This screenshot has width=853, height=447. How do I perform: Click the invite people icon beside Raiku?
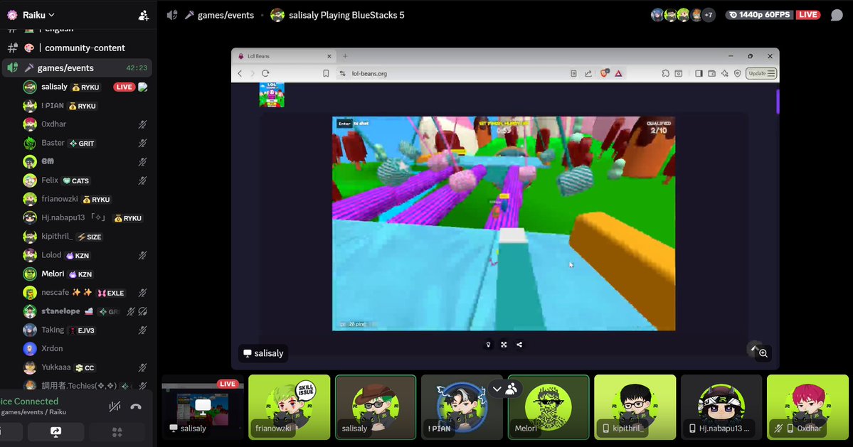[144, 15]
